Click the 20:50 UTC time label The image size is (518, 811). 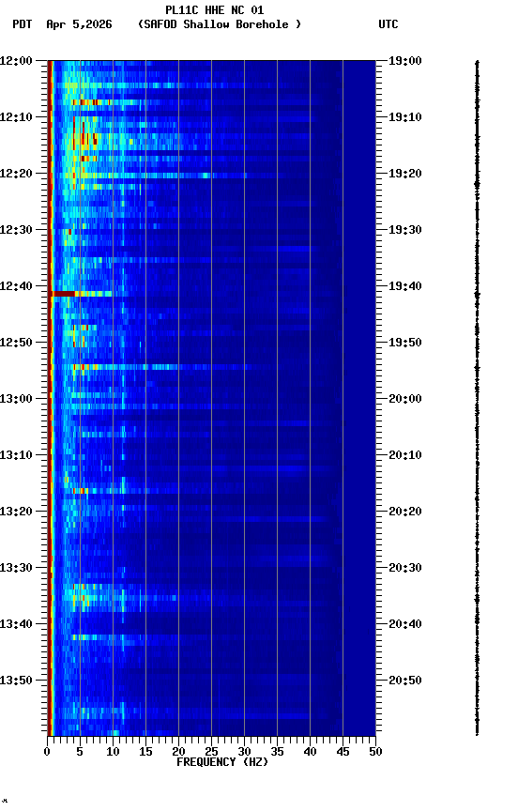(405, 681)
